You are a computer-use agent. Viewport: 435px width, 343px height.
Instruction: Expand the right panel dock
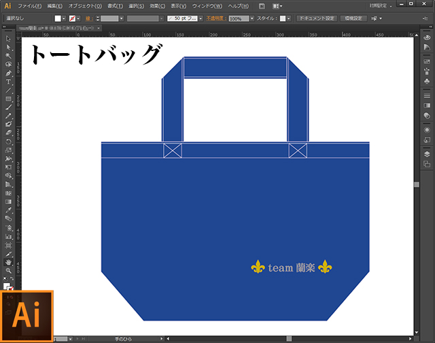[x=430, y=27]
